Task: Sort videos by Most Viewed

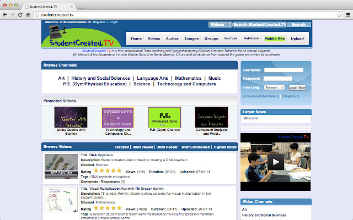Action: tap(143, 147)
